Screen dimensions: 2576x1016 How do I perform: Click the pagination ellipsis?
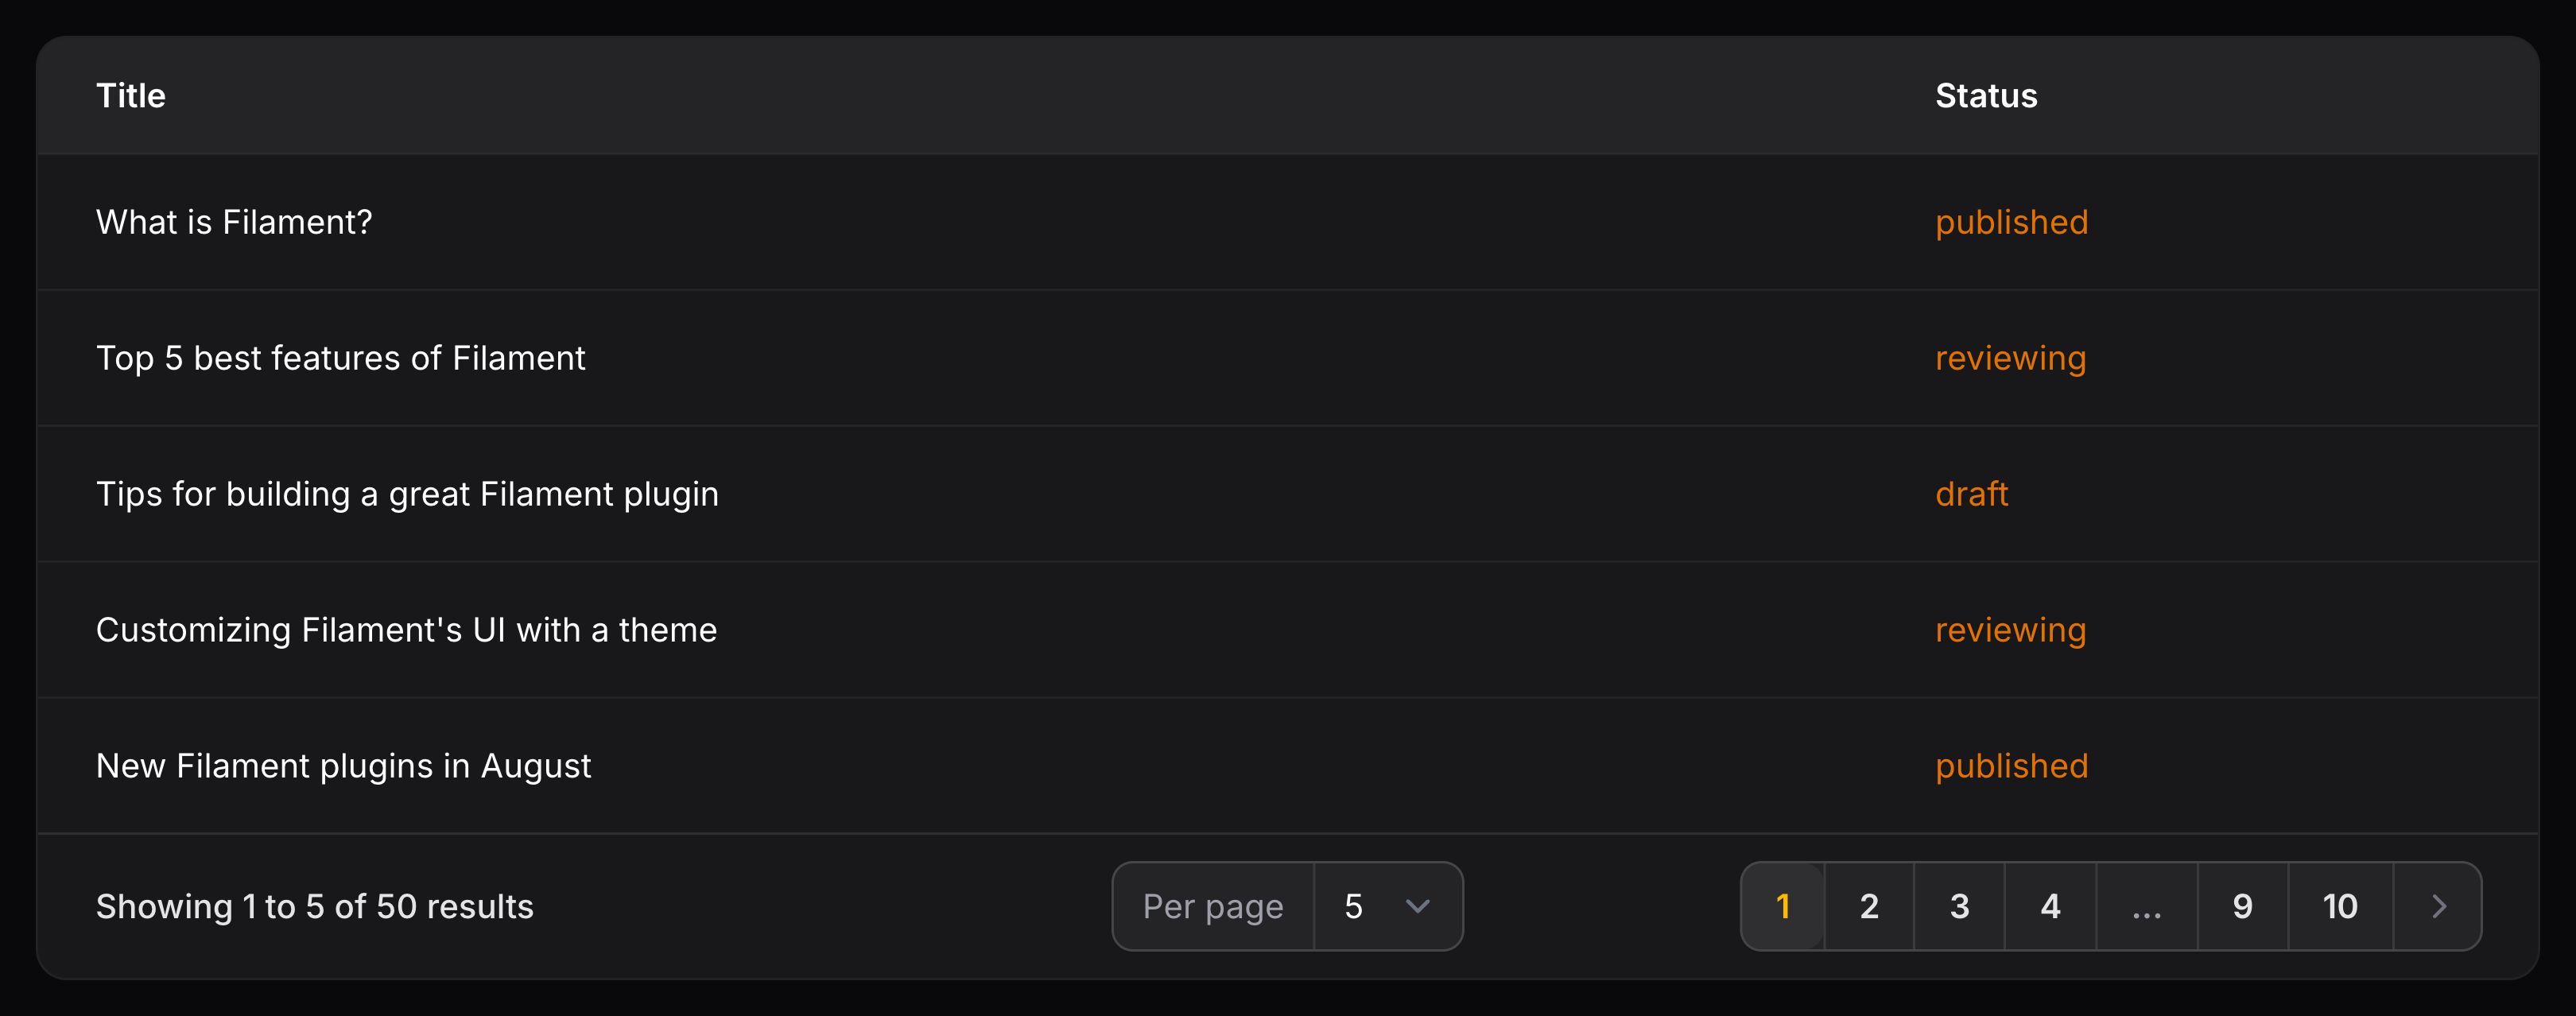pos(2146,906)
